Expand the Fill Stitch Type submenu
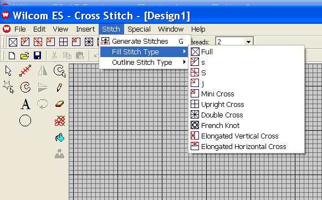This screenshot has height=200, width=322. (144, 52)
